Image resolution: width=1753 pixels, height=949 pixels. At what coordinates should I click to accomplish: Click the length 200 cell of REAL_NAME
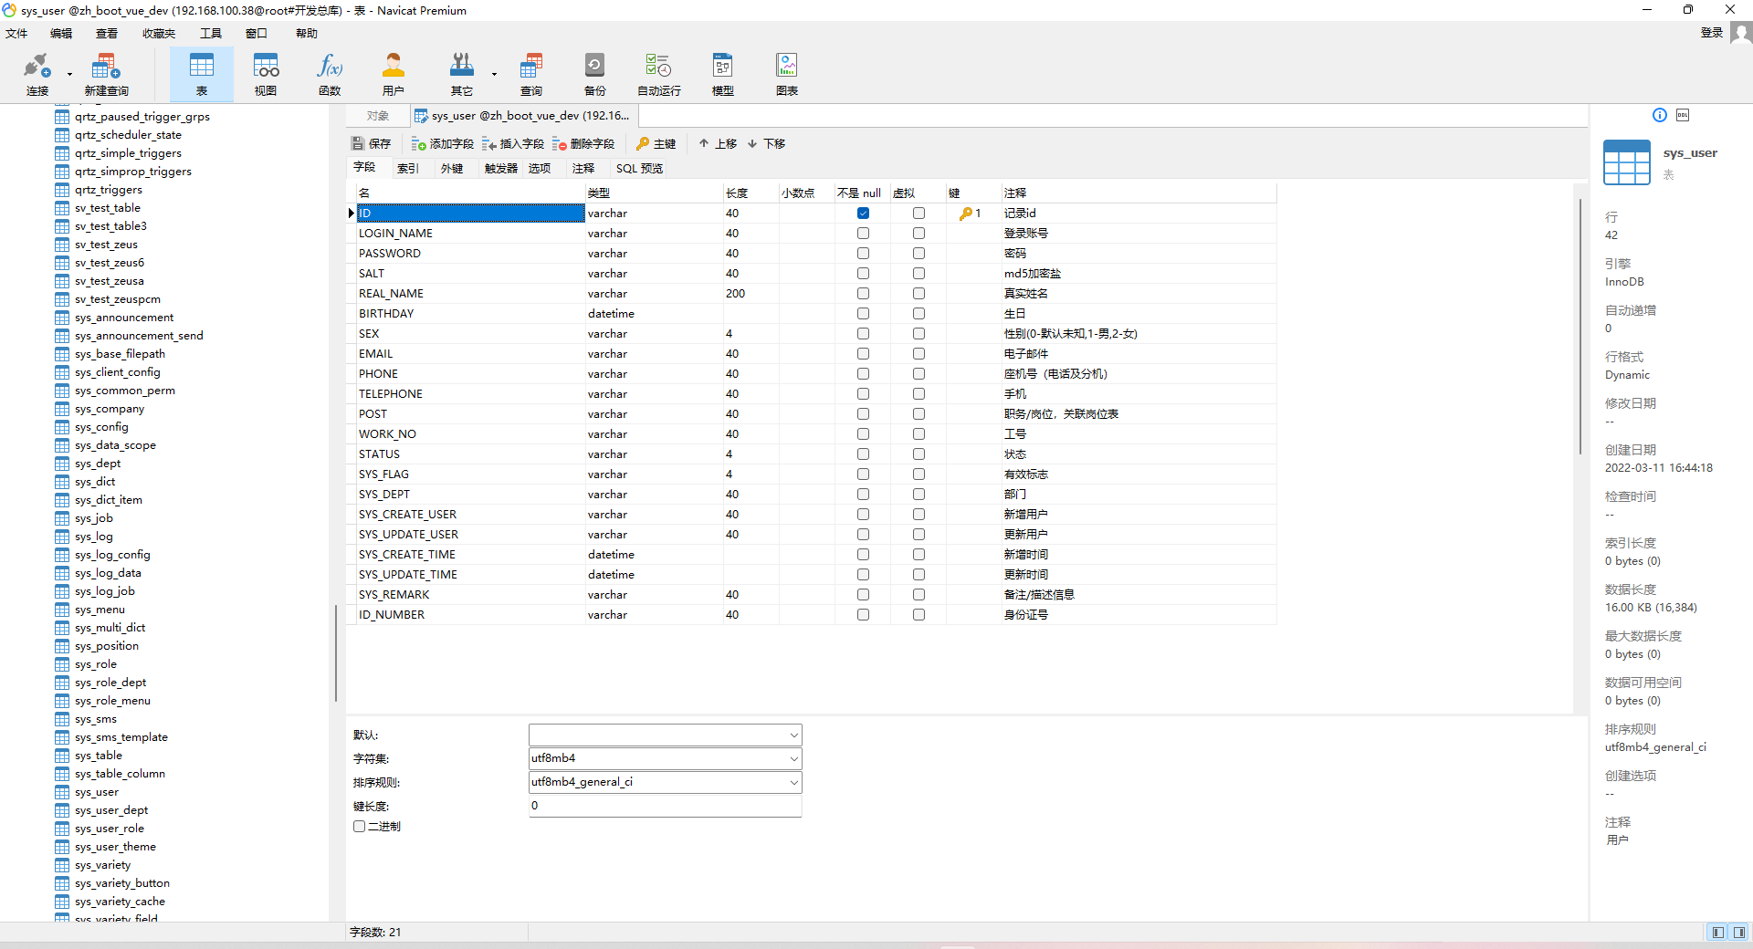(751, 294)
